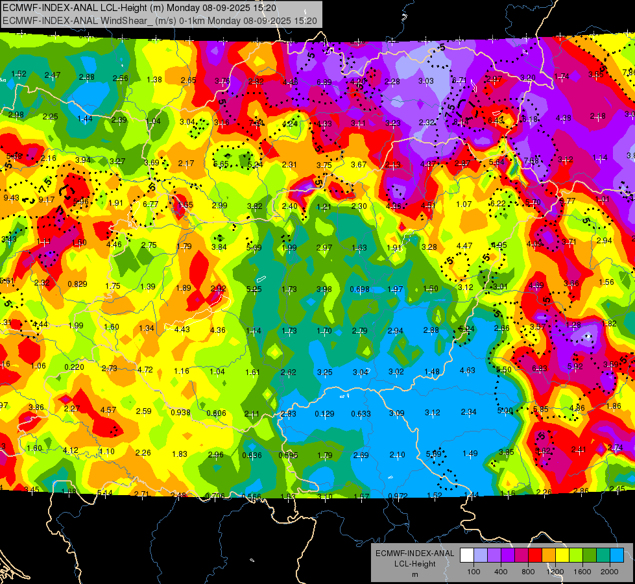The width and height of the screenshot is (635, 584).
Task: Click the wind shear value 5.00
Action: click(x=505, y=411)
